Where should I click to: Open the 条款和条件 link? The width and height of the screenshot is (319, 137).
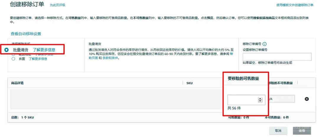click(x=110, y=58)
